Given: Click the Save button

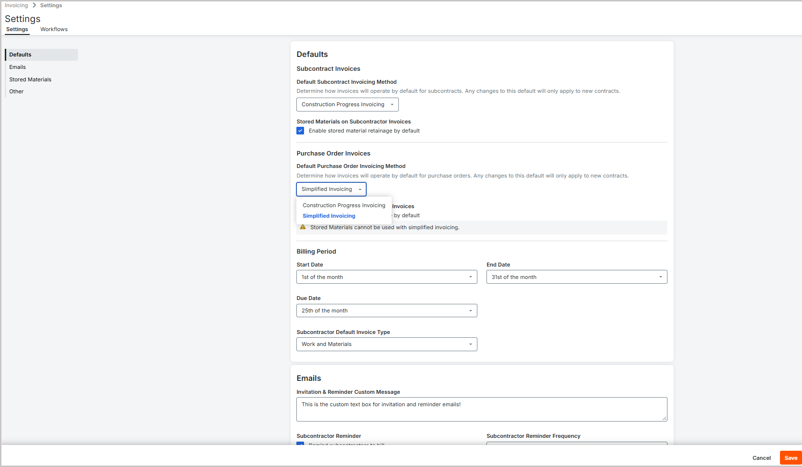Looking at the screenshot, I should (x=791, y=458).
